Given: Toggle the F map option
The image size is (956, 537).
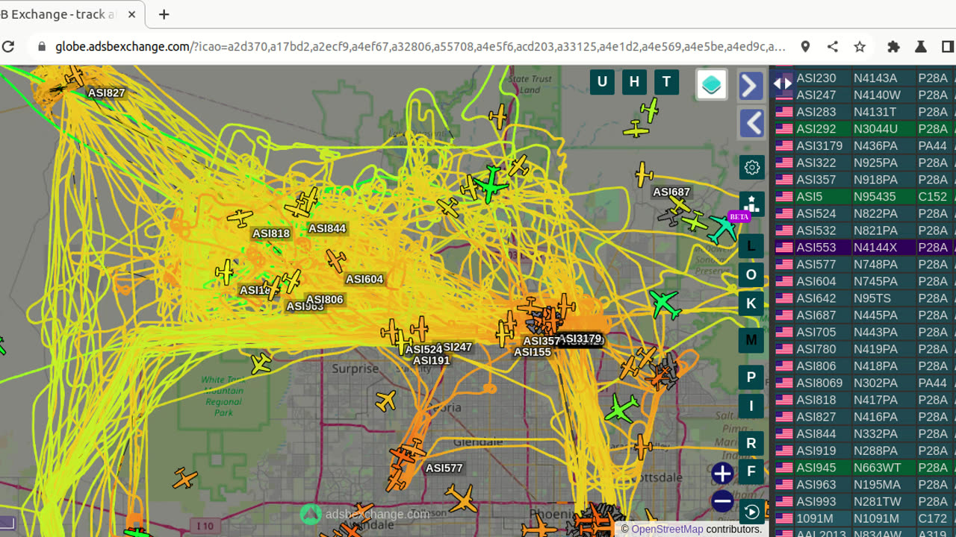Looking at the screenshot, I should (x=751, y=471).
